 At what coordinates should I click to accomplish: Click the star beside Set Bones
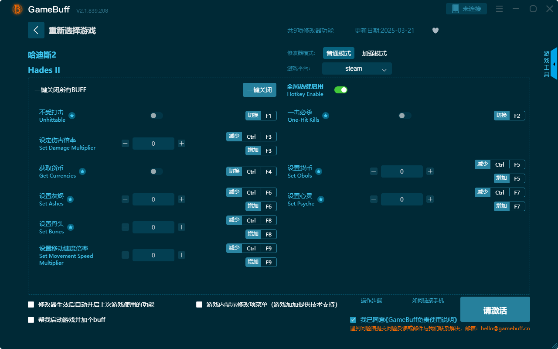(71, 227)
